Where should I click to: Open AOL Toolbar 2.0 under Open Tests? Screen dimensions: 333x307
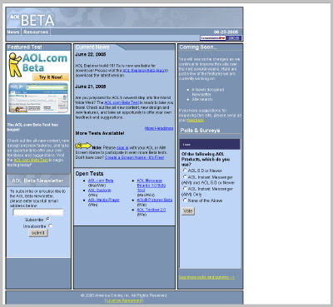click(152, 210)
